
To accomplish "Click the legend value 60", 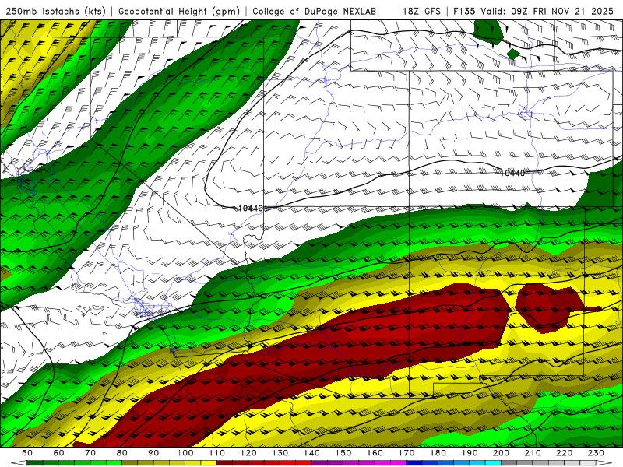I will point(58,453).
